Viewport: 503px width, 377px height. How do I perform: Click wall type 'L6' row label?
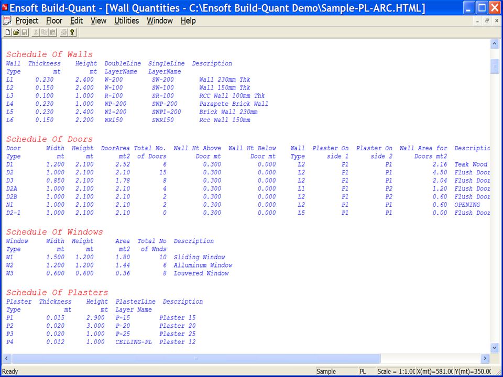[x=9, y=120]
